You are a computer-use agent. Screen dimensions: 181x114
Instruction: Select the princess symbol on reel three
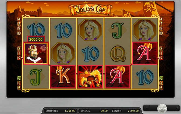tap(90, 30)
